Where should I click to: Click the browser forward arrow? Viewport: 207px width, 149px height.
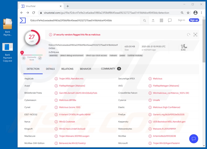(28, 13)
